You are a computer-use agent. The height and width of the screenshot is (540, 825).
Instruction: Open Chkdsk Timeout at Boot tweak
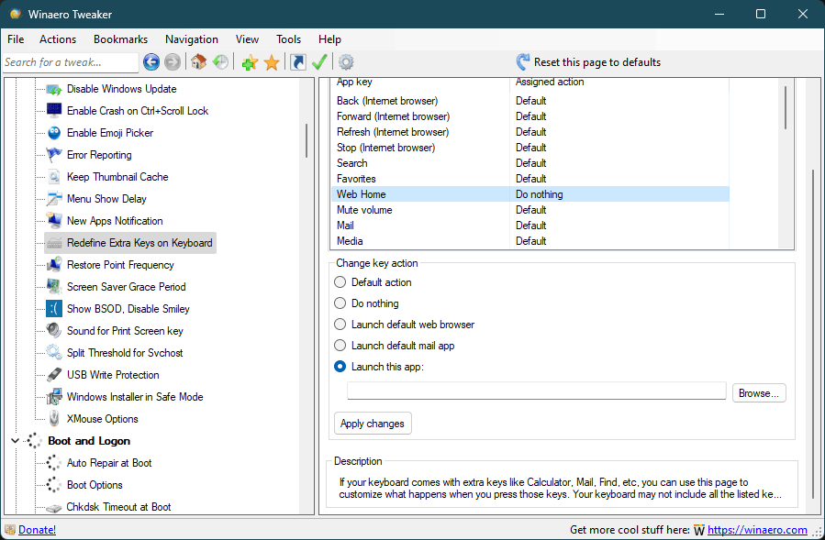pyautogui.click(x=118, y=507)
